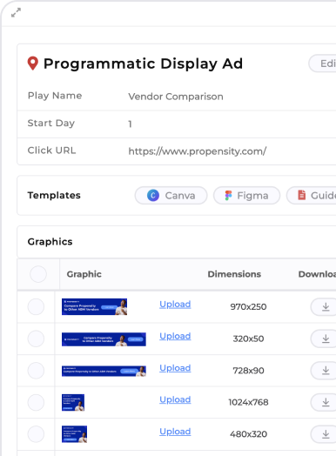
Task: Select the 728x90 graphic row checkbox
Action: [36, 371]
